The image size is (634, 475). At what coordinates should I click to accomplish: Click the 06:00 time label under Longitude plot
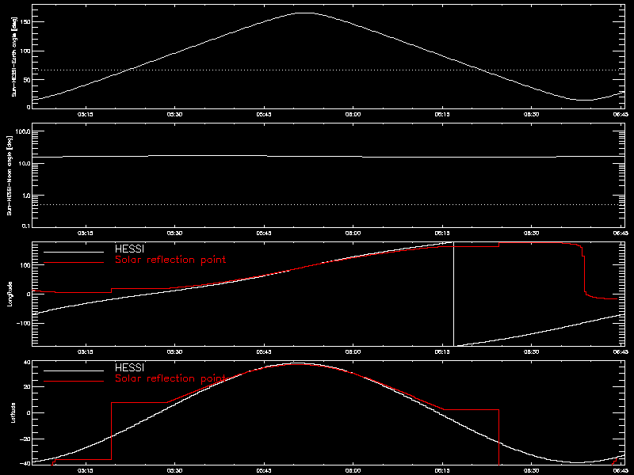tap(353, 352)
